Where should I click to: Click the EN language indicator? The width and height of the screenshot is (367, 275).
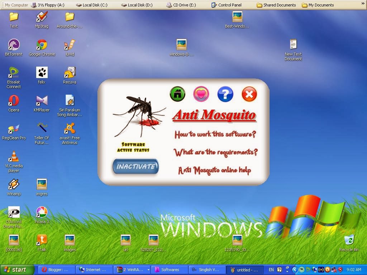tap(271, 270)
